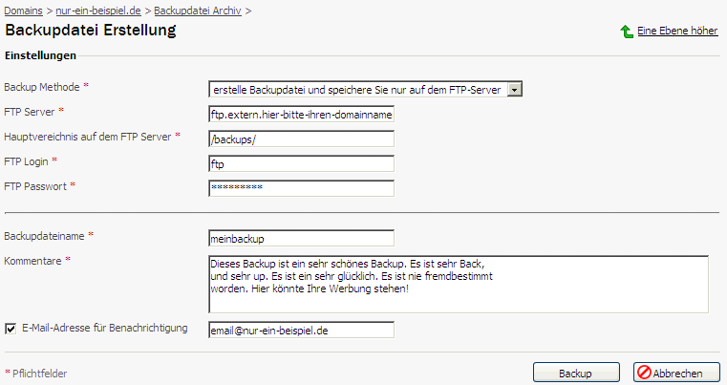Open the Backup Methode dropdown arrow
Viewport: 727px width, 385px height.
tap(515, 90)
